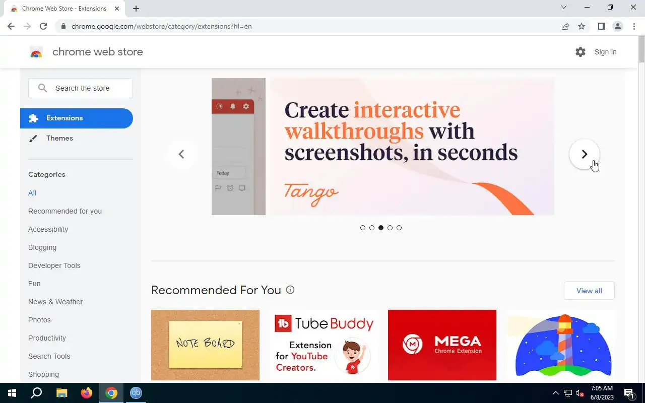Go to the next carousel slide
Screen dimensions: 645x403
(x=585, y=154)
